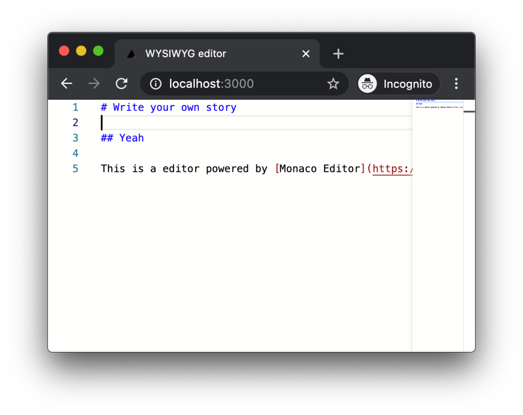The width and height of the screenshot is (523, 415).
Task: Click line number 4 in the gutter
Action: pyautogui.click(x=75, y=153)
